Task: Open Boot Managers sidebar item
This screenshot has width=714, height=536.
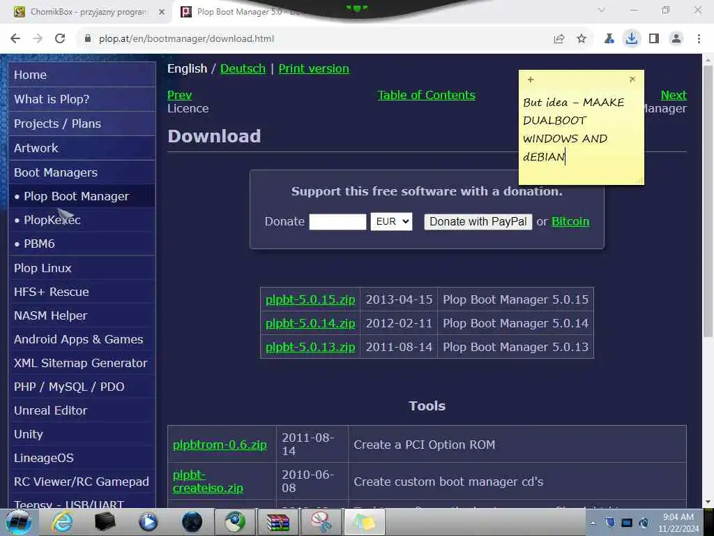Action: [82, 172]
